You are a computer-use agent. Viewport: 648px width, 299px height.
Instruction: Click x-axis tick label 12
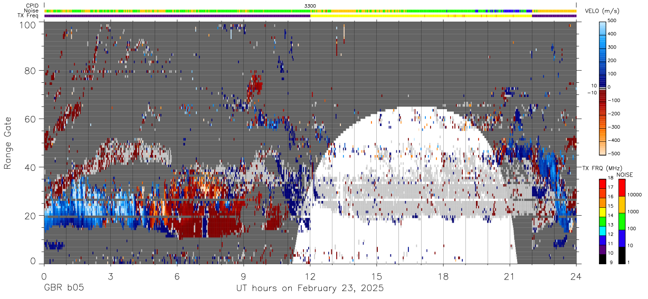tap(310, 276)
